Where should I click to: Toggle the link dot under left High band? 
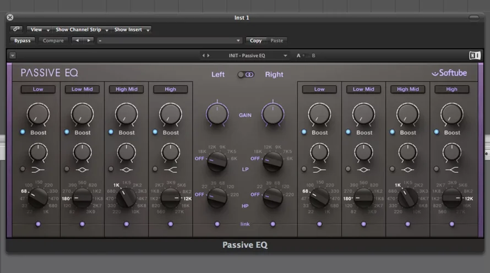click(170, 224)
